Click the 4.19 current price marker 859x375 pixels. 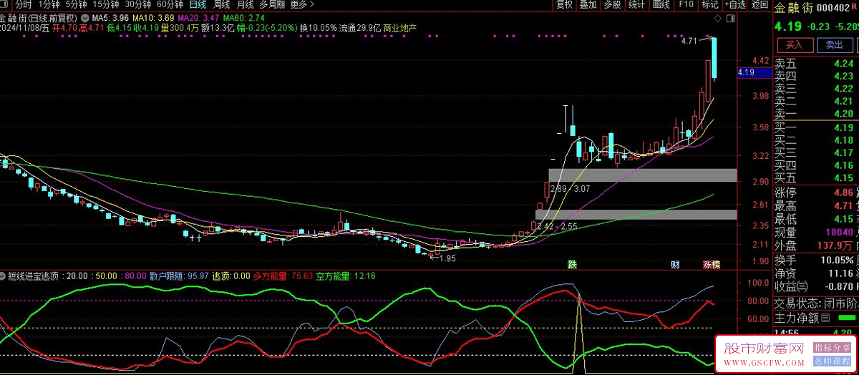(x=746, y=72)
